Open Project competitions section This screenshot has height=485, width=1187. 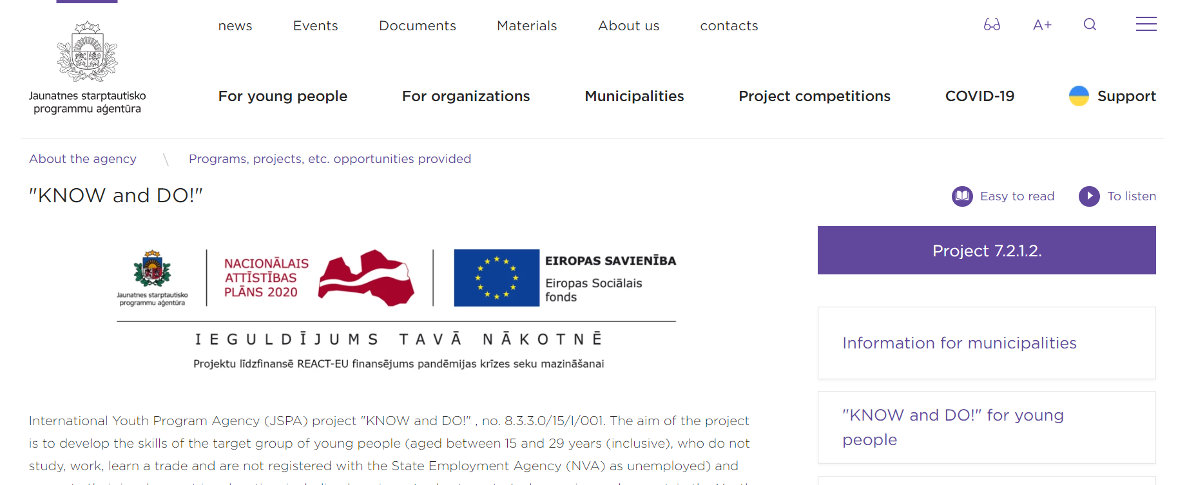coord(815,96)
